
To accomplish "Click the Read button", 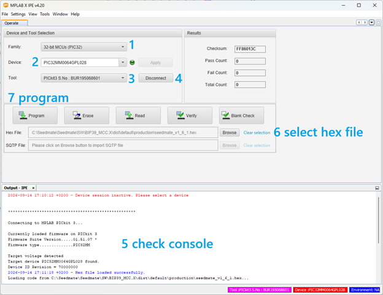I will point(138,116).
